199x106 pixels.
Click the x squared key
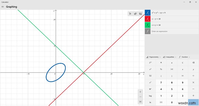click(150, 69)
